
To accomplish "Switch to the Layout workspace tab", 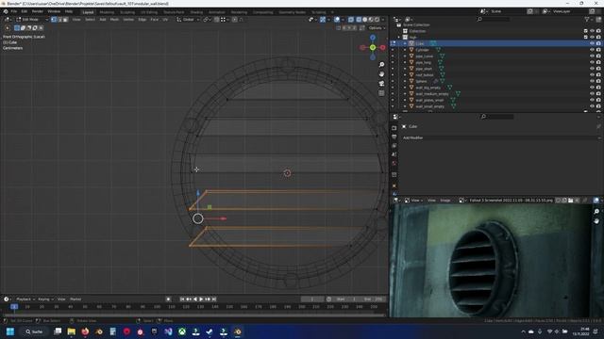I will click(x=88, y=12).
